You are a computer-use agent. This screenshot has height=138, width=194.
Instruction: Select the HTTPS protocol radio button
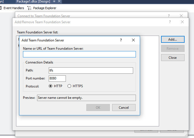(69, 86)
